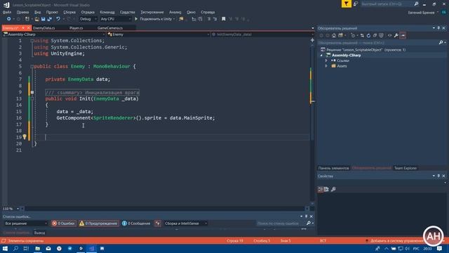
Task: Click the Save All toolbar icon
Action: tap(50, 19)
